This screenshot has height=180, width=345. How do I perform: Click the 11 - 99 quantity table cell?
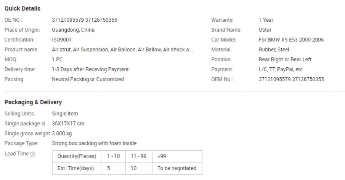click(139, 156)
